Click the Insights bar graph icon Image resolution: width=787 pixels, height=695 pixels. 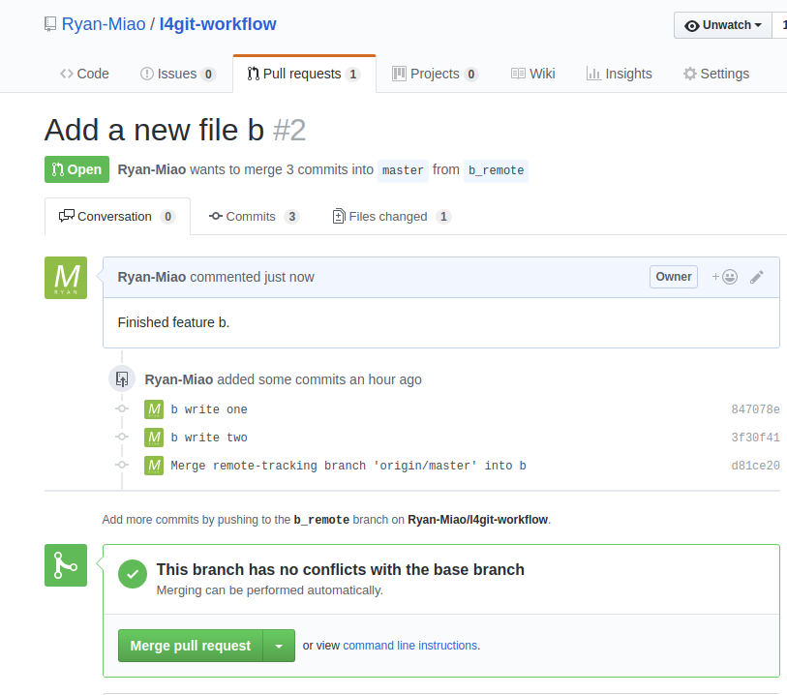[x=593, y=74]
